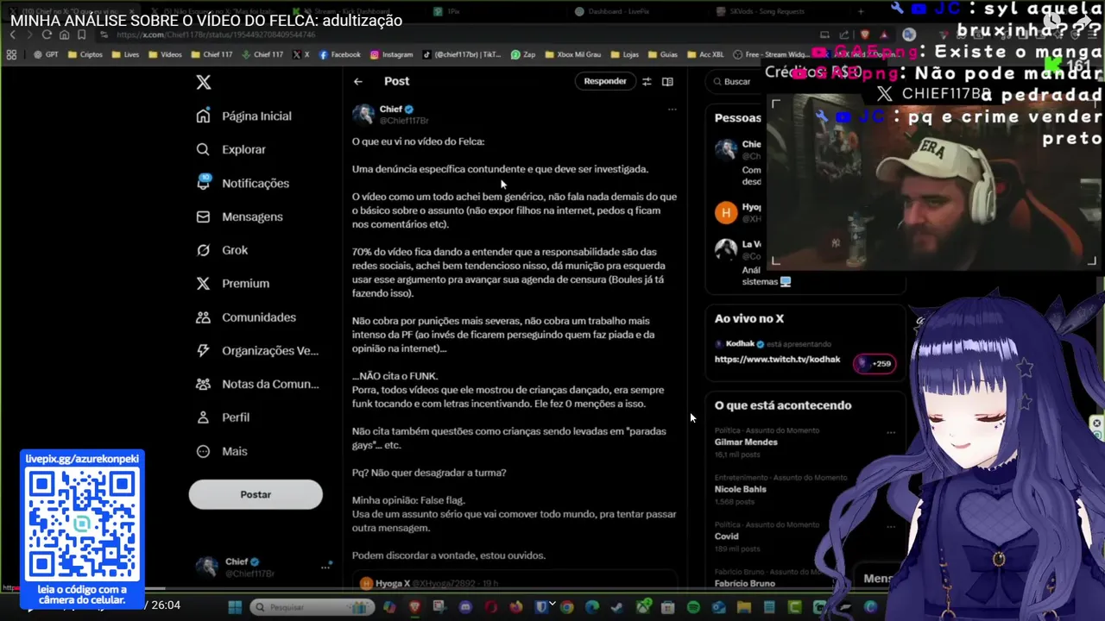Open the Zap WhatsApp bookmark
Viewport: 1105px width, 621px height.
pos(523,54)
